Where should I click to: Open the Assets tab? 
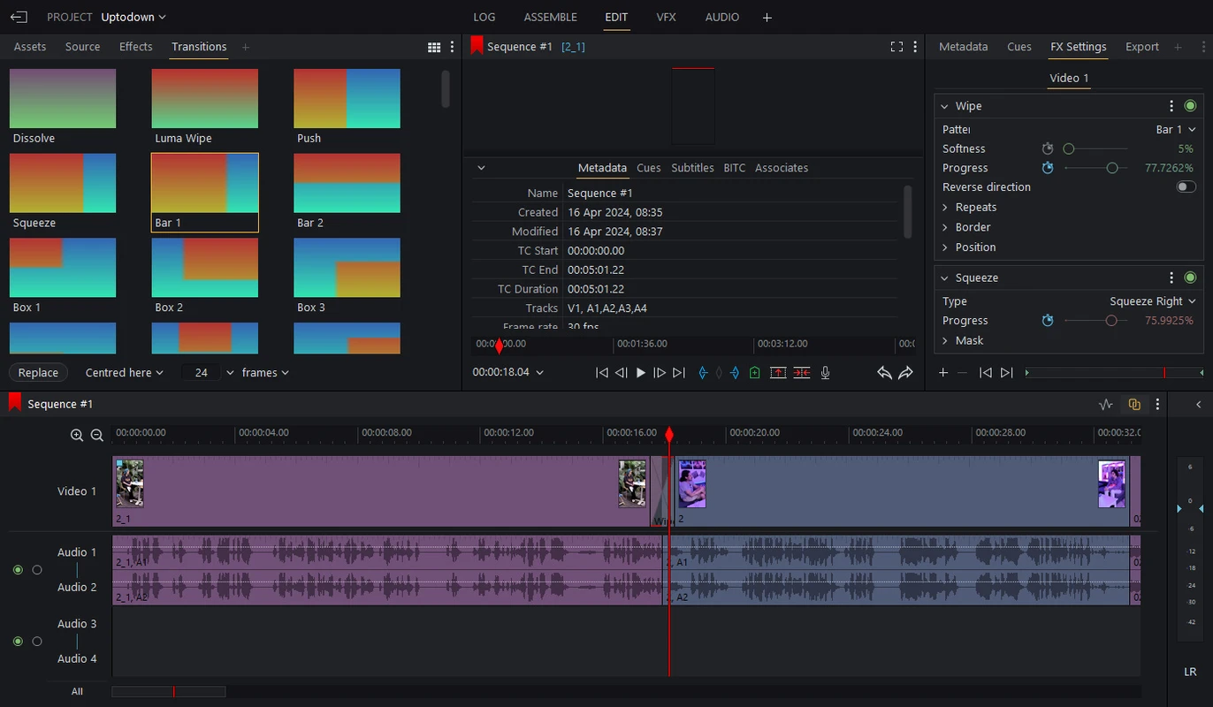click(29, 47)
